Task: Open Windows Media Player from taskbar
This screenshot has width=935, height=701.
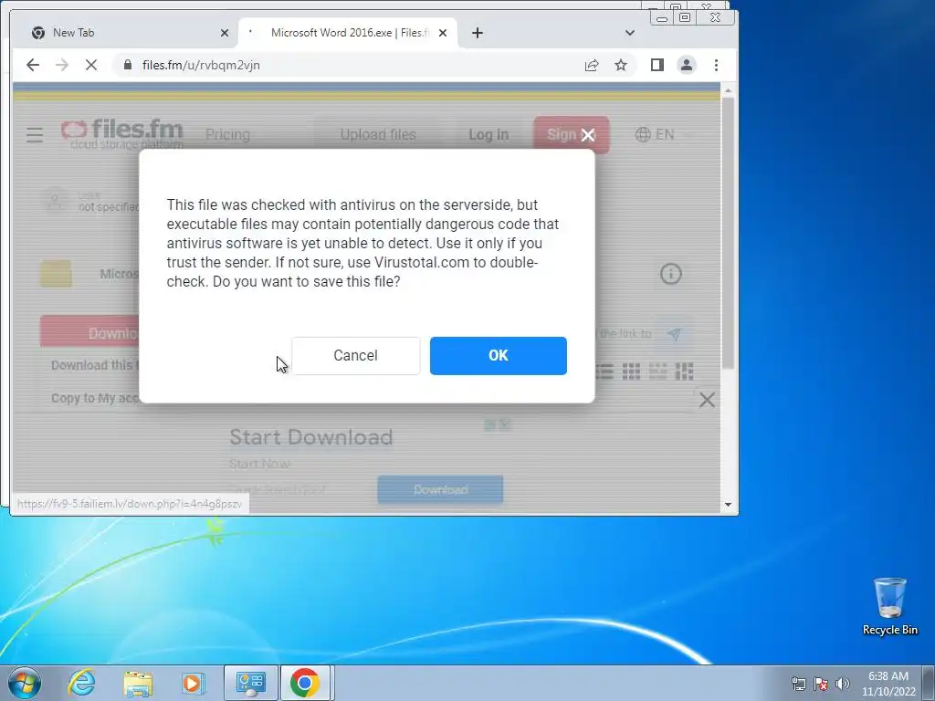Action: point(193,683)
